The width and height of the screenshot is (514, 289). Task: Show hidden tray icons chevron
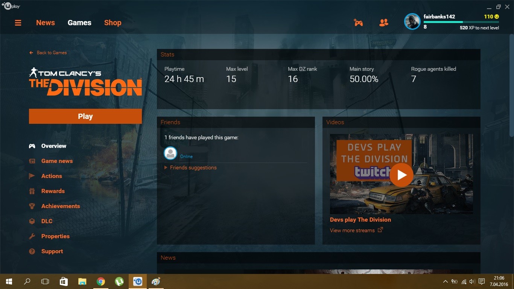(446, 281)
